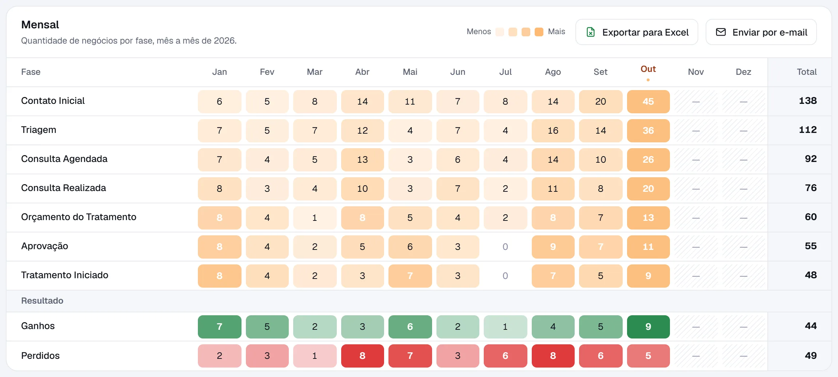
Task: Click Ganhos Jan cell showing 7
Action: pos(219,327)
